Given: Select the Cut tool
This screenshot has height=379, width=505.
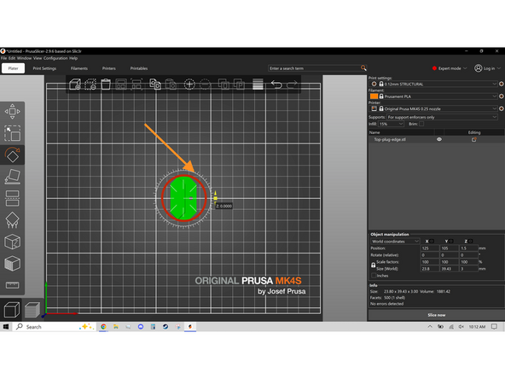Looking at the screenshot, I should (12, 198).
